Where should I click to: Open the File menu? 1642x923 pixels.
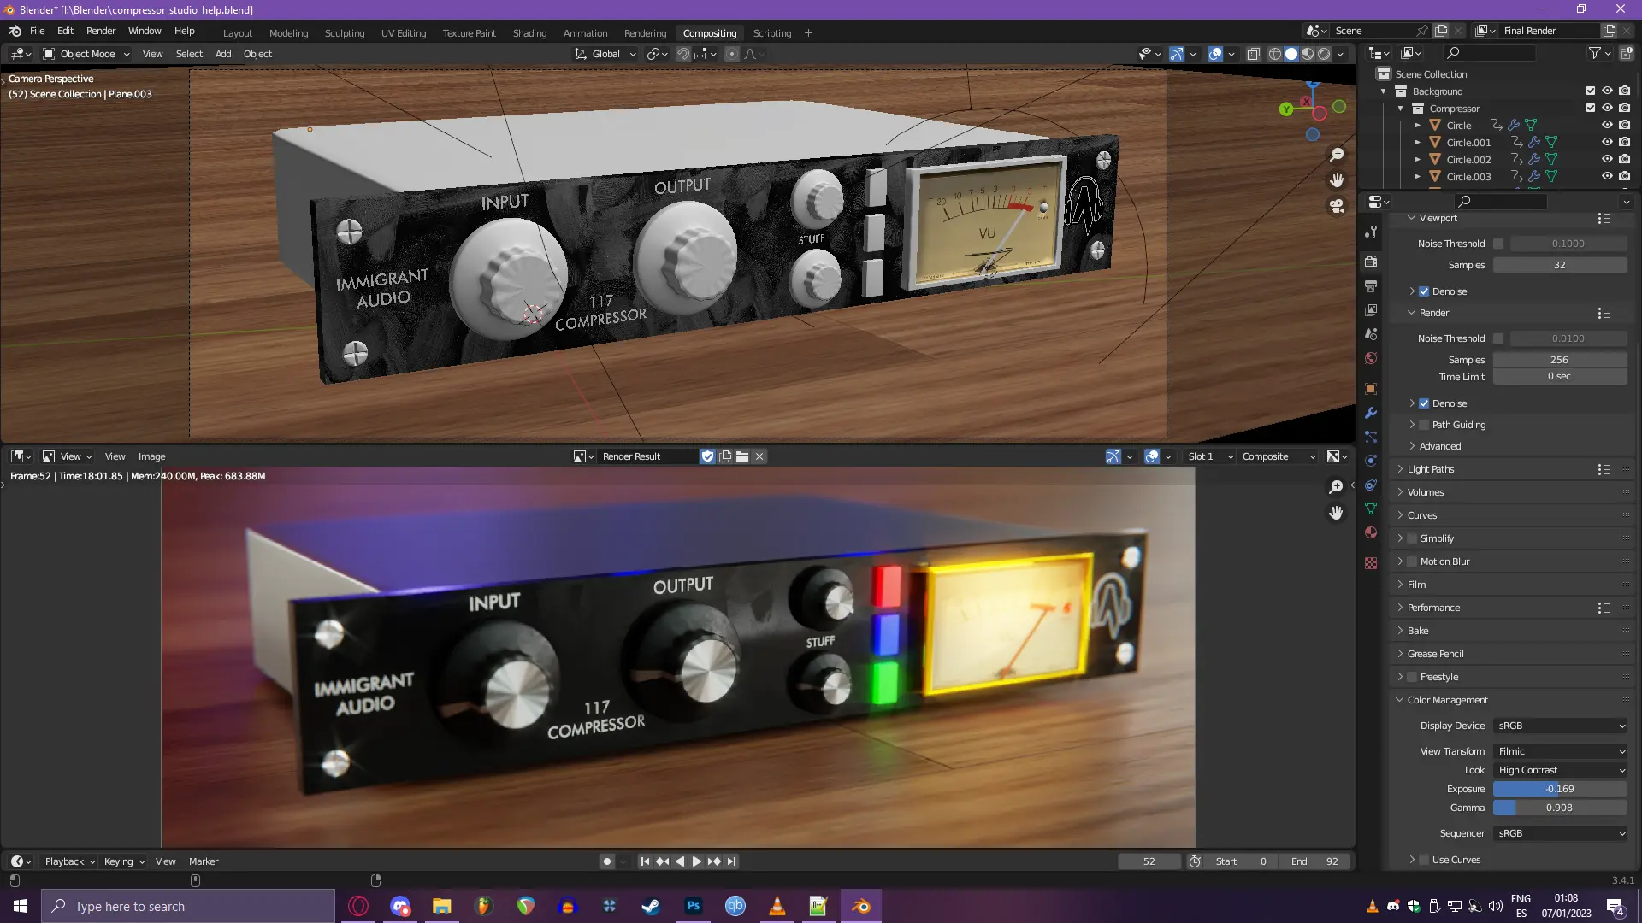(38, 31)
